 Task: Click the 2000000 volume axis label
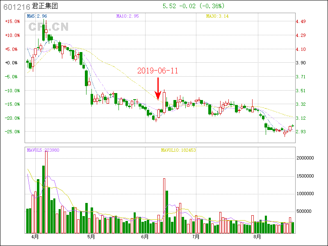coord(305,158)
